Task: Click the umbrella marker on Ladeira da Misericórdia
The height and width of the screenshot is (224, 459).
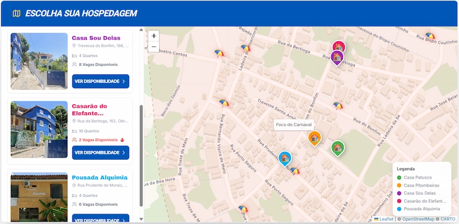Action: point(246,48)
